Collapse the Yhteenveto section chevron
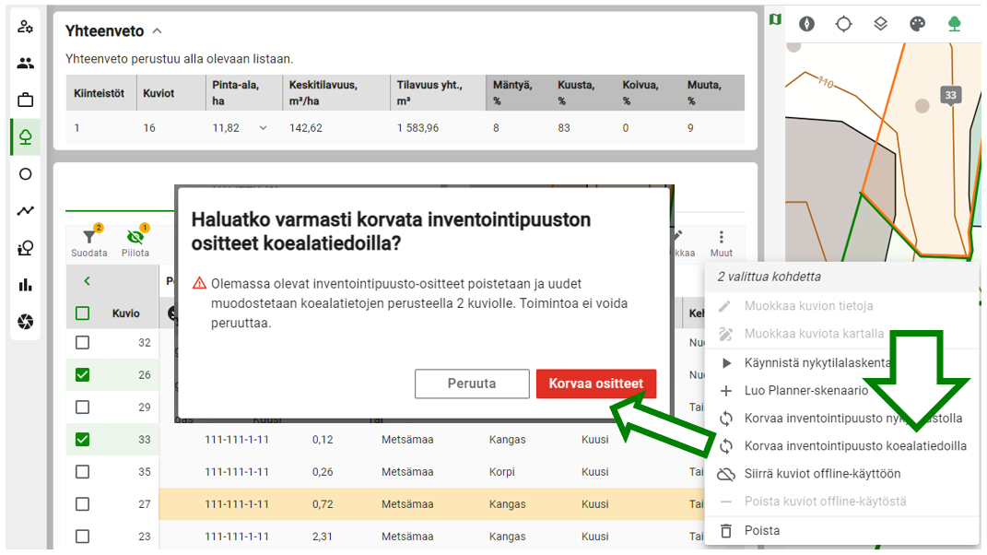 [158, 30]
